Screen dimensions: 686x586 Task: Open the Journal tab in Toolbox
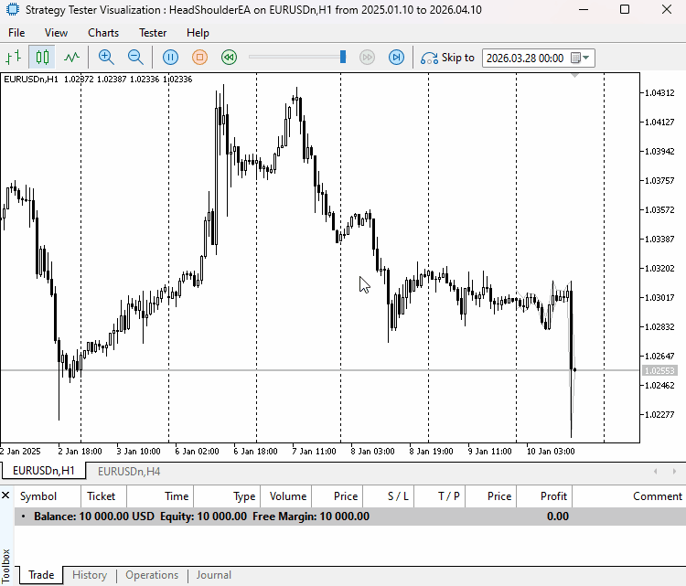(x=213, y=575)
